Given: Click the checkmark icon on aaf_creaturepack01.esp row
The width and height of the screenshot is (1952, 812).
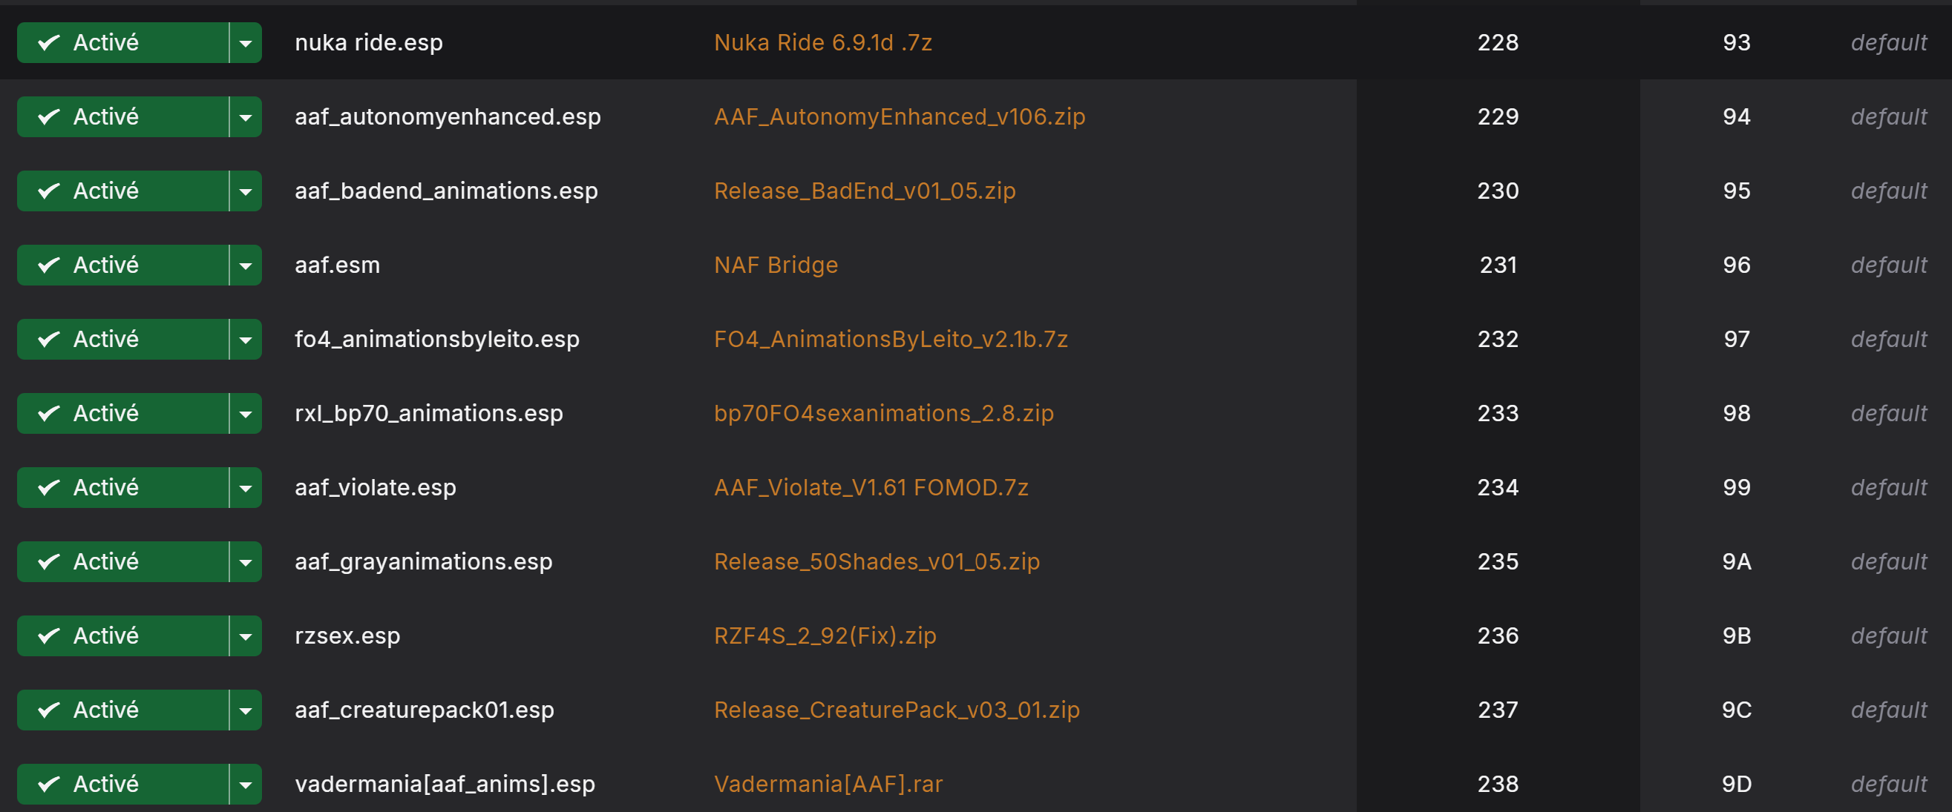Looking at the screenshot, I should tap(48, 710).
